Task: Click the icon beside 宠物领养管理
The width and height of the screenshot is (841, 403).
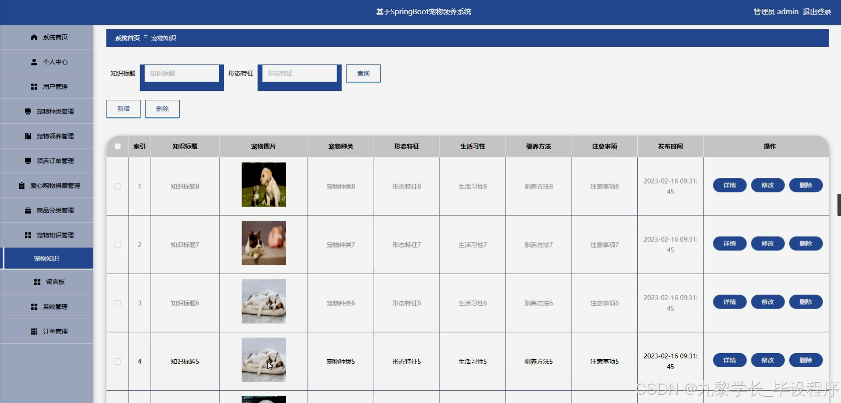Action: [28, 136]
